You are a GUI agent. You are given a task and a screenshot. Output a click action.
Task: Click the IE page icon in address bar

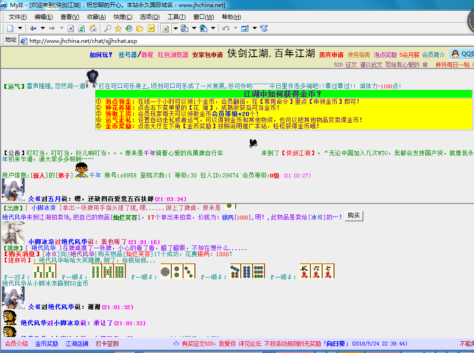[x=24, y=41]
